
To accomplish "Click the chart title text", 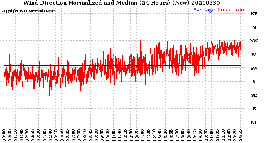I will pyautogui.click(x=121, y=3).
